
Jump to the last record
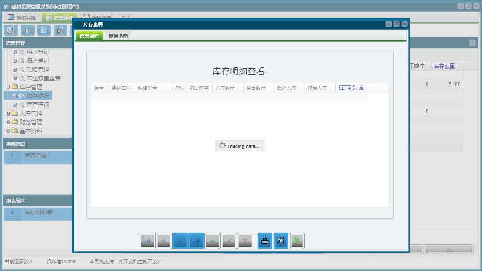(196, 241)
